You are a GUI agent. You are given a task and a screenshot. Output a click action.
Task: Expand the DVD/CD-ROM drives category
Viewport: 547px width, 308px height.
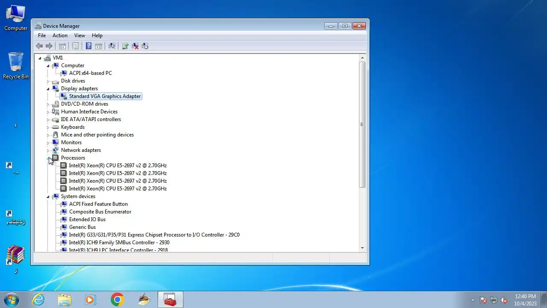click(48, 104)
